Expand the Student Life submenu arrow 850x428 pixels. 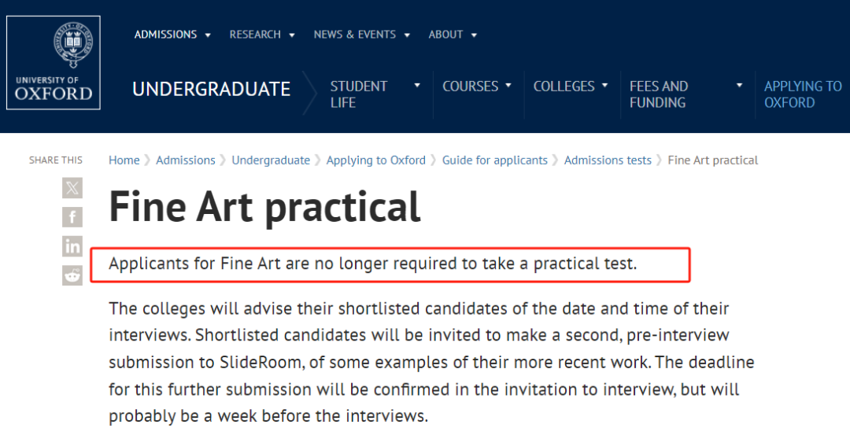point(417,86)
